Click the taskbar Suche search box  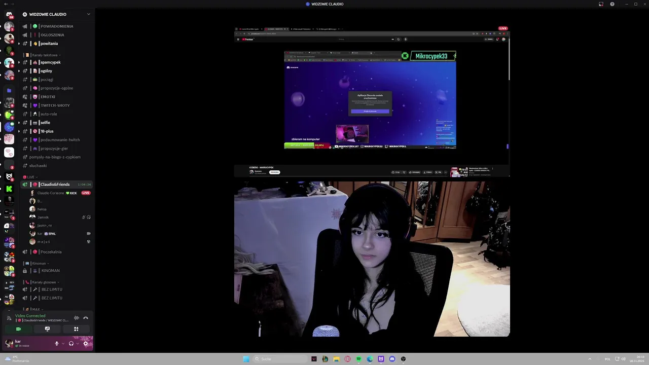pos(280,359)
